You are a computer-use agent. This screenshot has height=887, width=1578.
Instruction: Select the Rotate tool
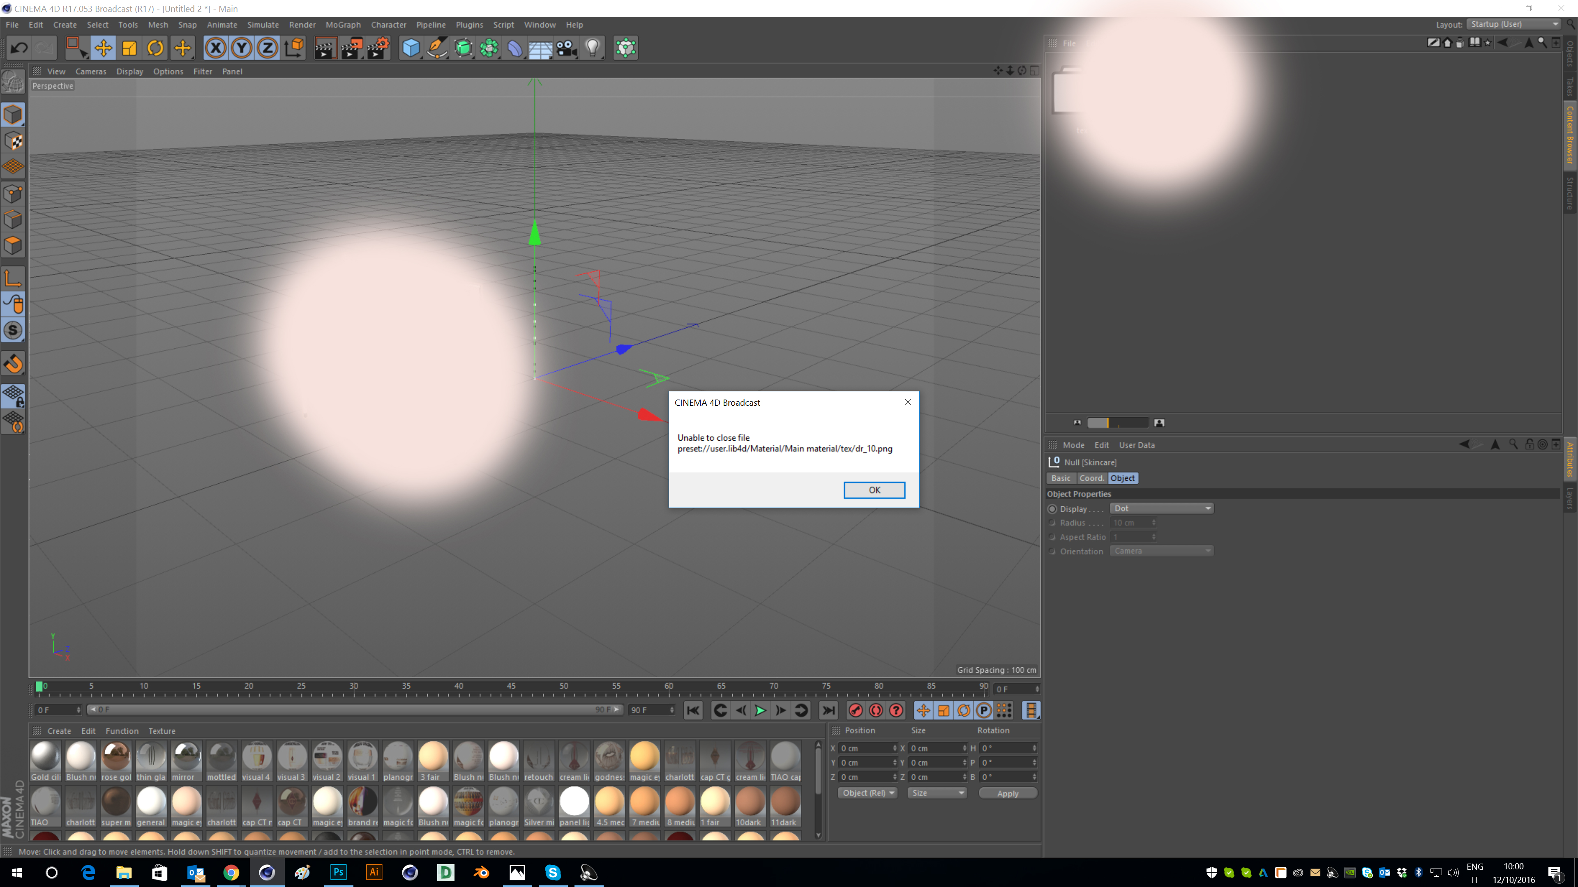tap(156, 48)
